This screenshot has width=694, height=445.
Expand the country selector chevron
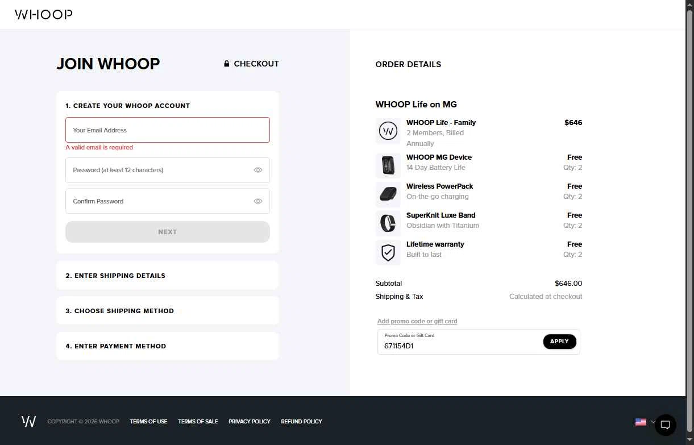(x=653, y=422)
